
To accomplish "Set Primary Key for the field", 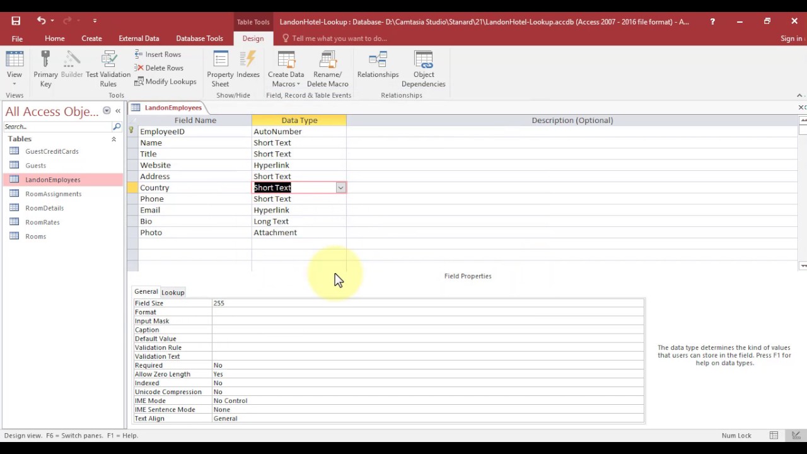I will 45,69.
